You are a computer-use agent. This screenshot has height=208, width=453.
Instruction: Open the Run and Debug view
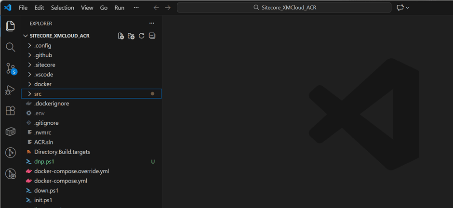(x=10, y=90)
